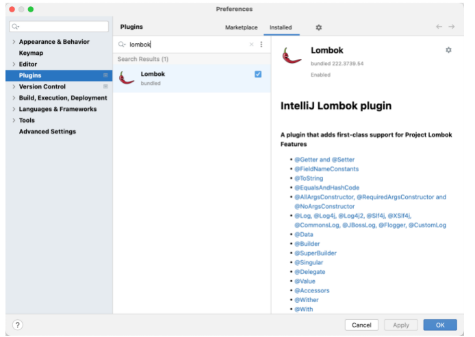Select Version Control in settings tree
Screen dimensions: 475x337
[42, 86]
